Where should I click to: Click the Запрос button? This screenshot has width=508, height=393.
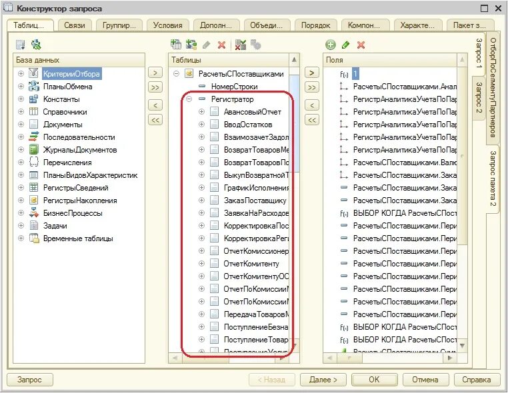click(x=30, y=380)
